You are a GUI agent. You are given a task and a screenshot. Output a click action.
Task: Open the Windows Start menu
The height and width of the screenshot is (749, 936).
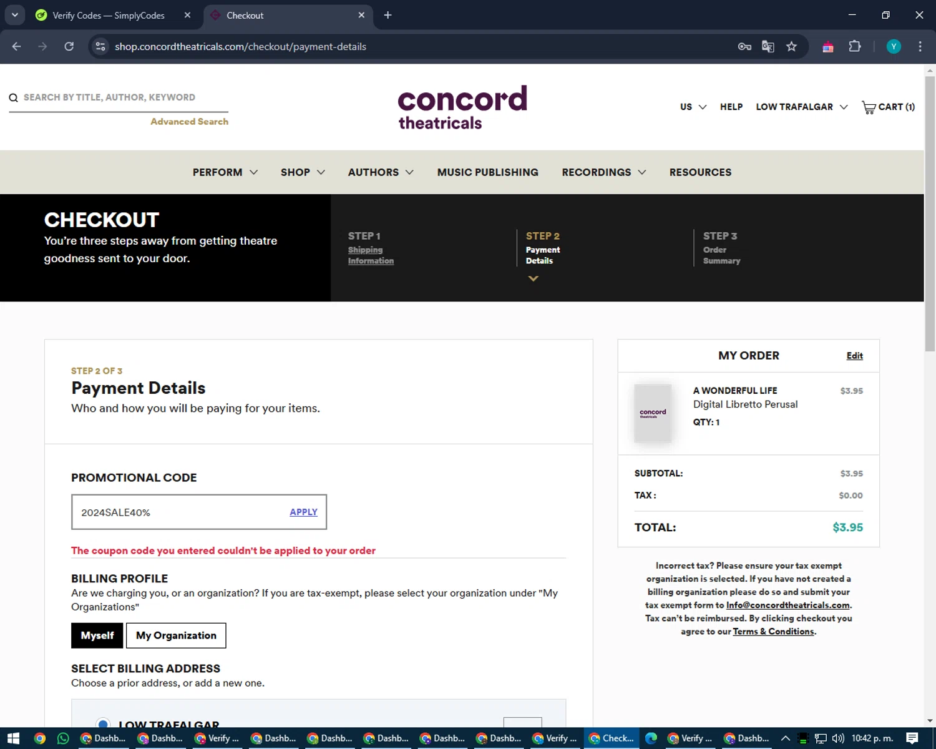13,738
